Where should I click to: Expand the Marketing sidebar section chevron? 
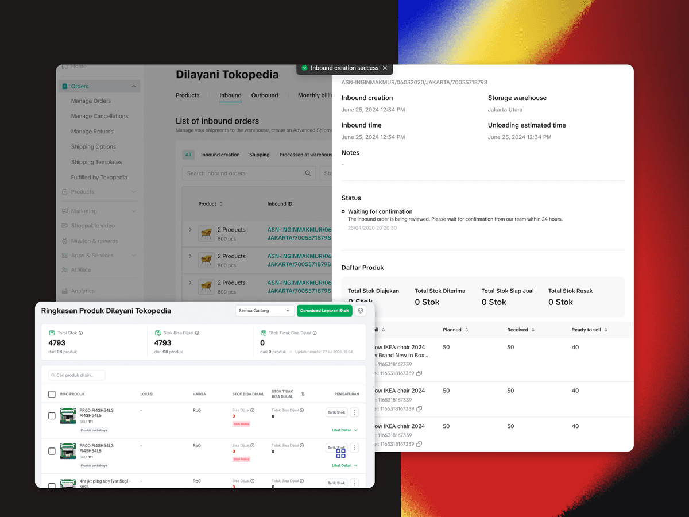(x=134, y=211)
